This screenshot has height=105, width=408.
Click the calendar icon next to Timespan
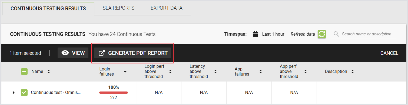click(256, 34)
